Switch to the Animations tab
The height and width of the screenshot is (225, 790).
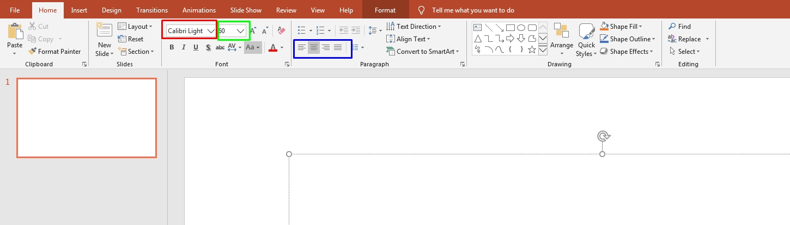(199, 10)
